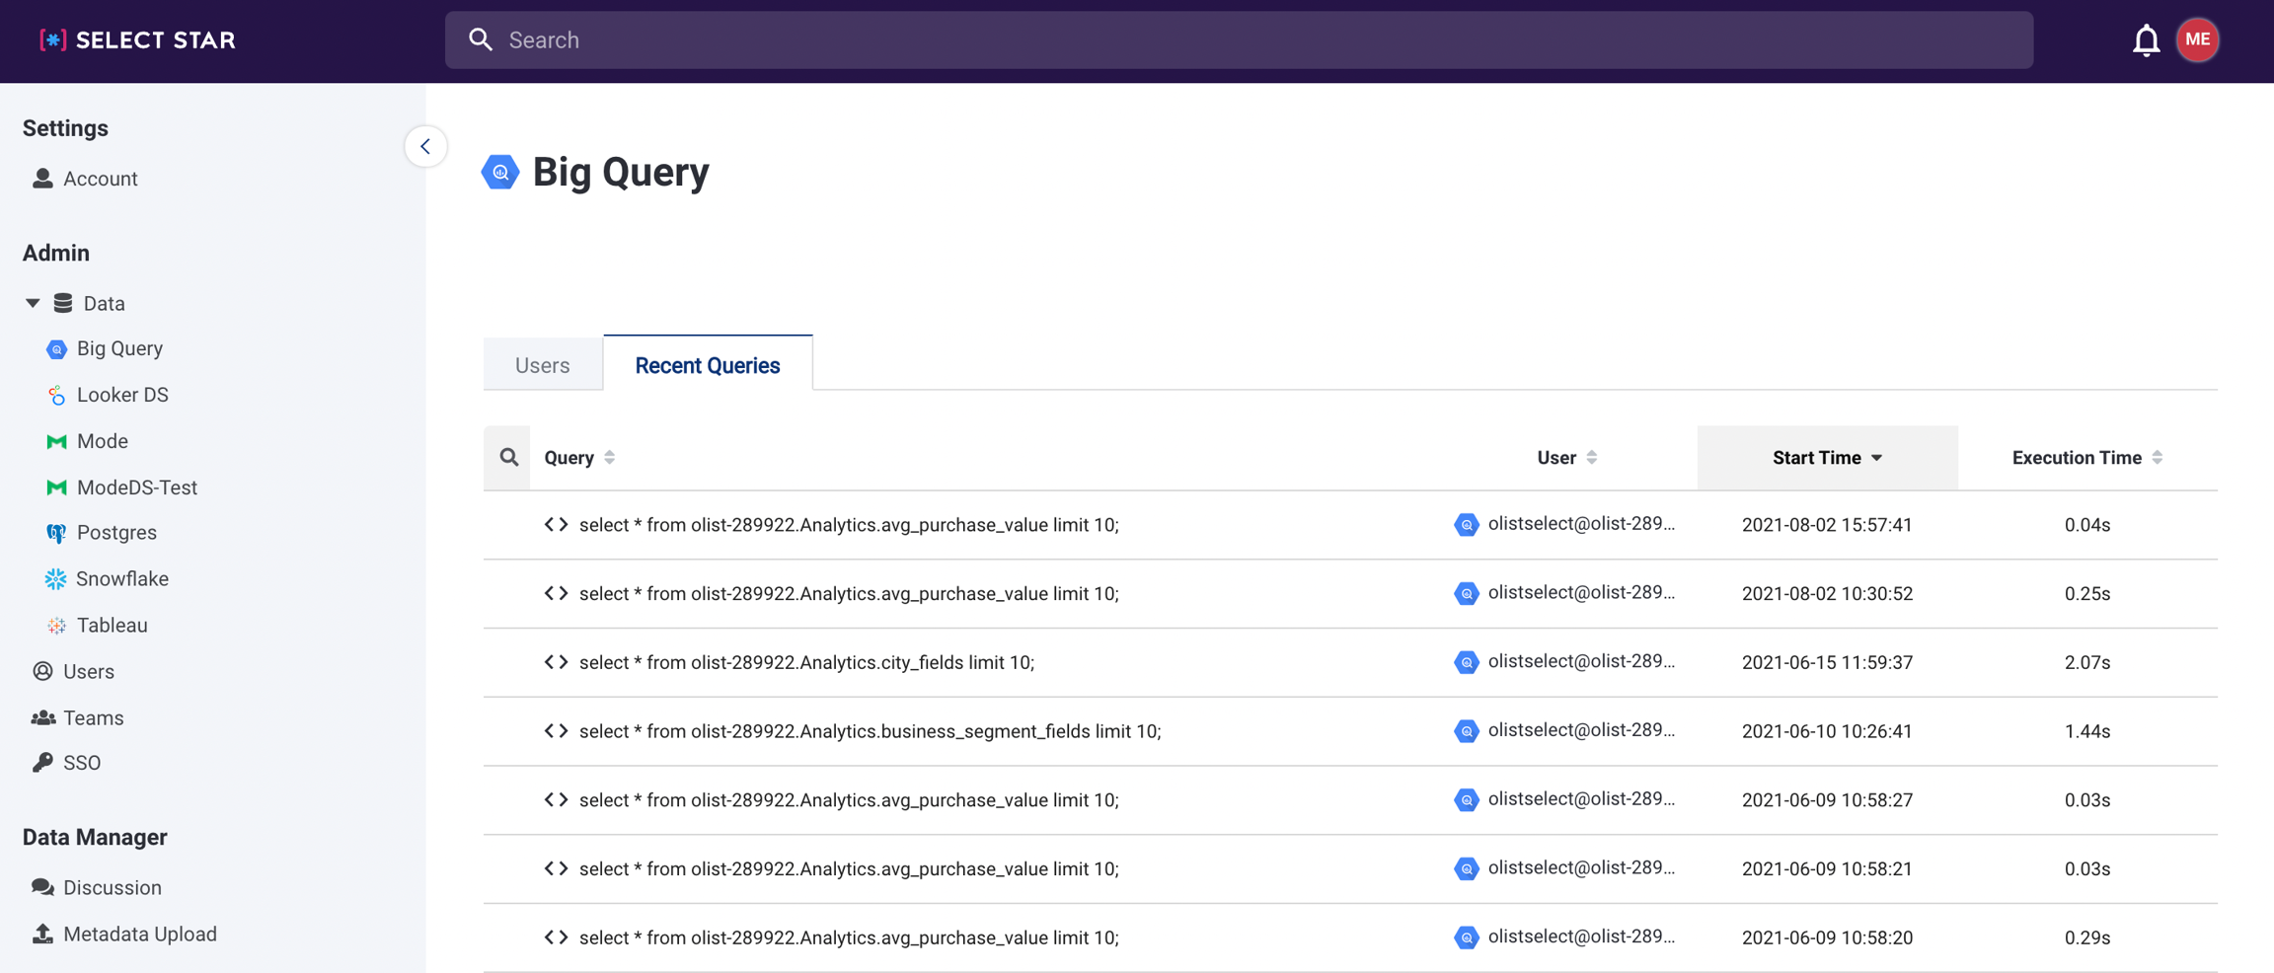The image size is (2274, 973).
Task: Select the Recent Queries tab
Action: tap(708, 365)
